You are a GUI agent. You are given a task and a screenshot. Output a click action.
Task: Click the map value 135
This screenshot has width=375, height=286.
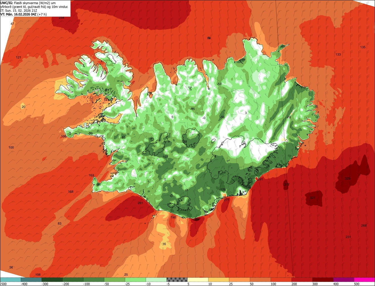click(363, 47)
